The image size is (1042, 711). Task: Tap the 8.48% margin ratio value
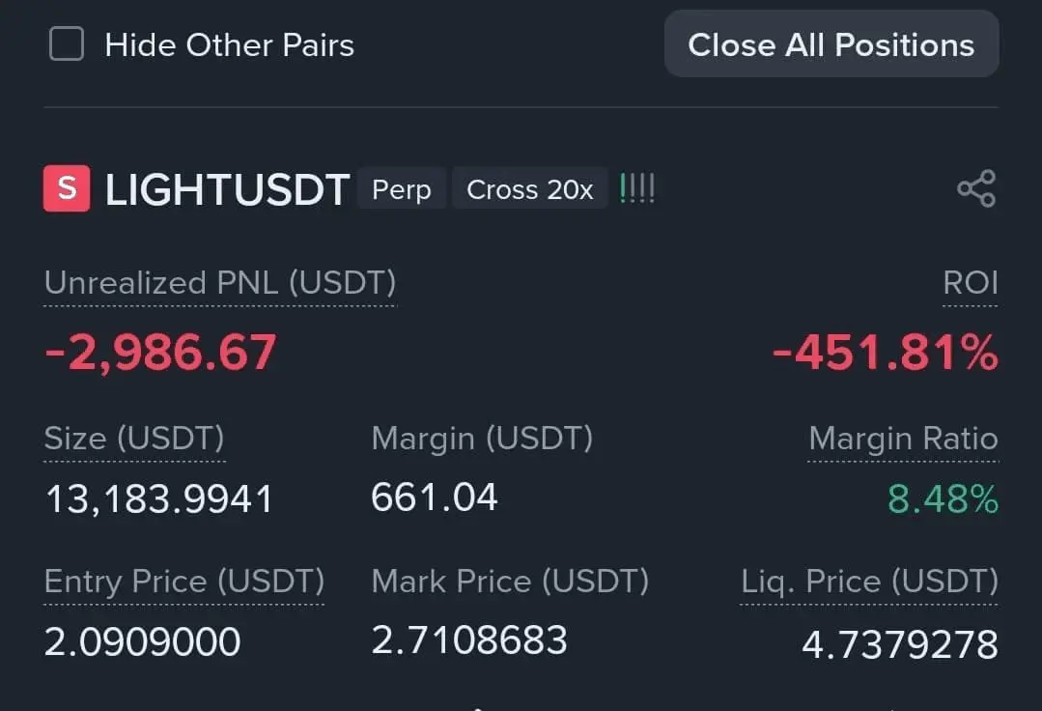pos(943,499)
